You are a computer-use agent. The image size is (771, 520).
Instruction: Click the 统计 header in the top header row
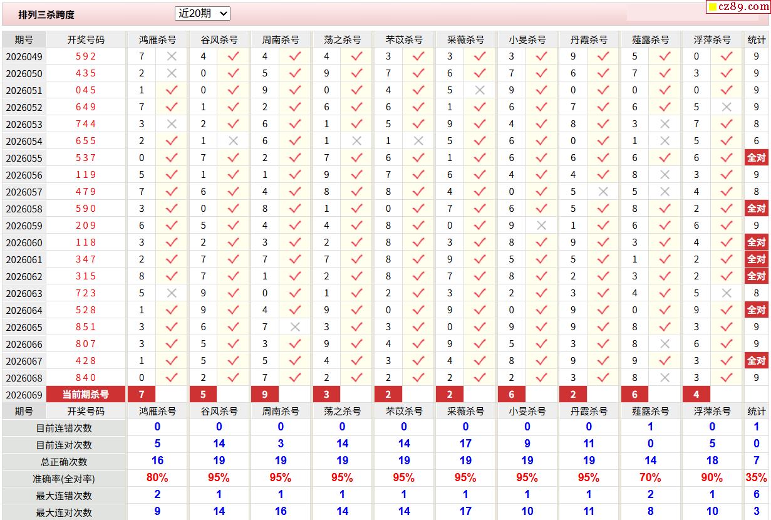pyautogui.click(x=756, y=39)
